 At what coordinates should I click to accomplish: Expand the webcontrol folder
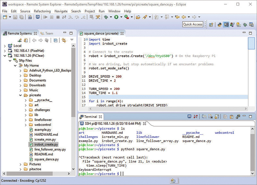[26, 125]
